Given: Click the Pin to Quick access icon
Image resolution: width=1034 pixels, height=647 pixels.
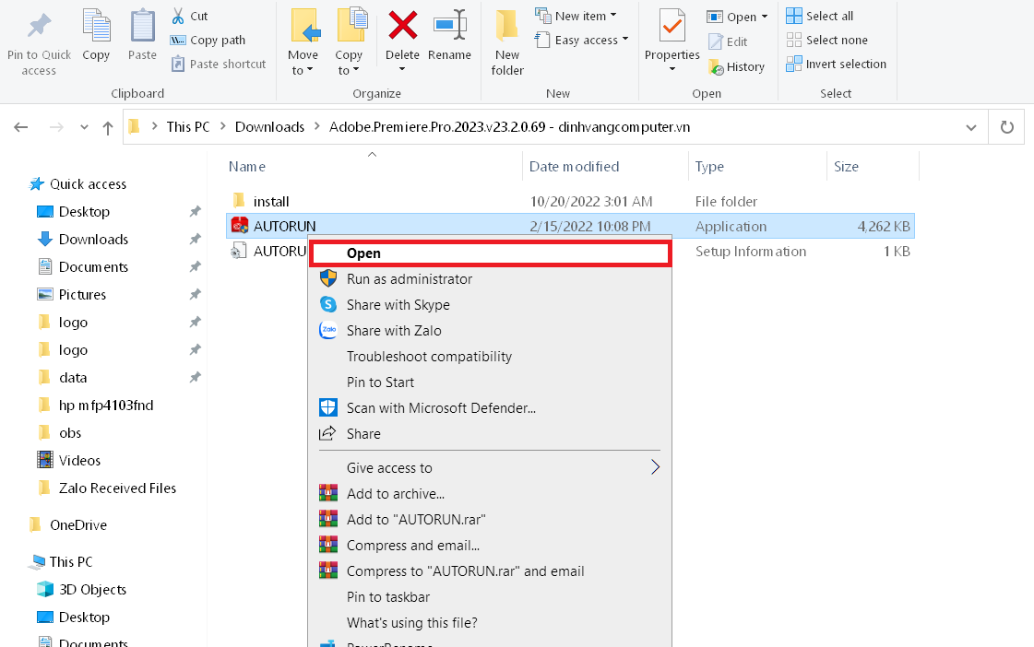Looking at the screenshot, I should [x=39, y=27].
